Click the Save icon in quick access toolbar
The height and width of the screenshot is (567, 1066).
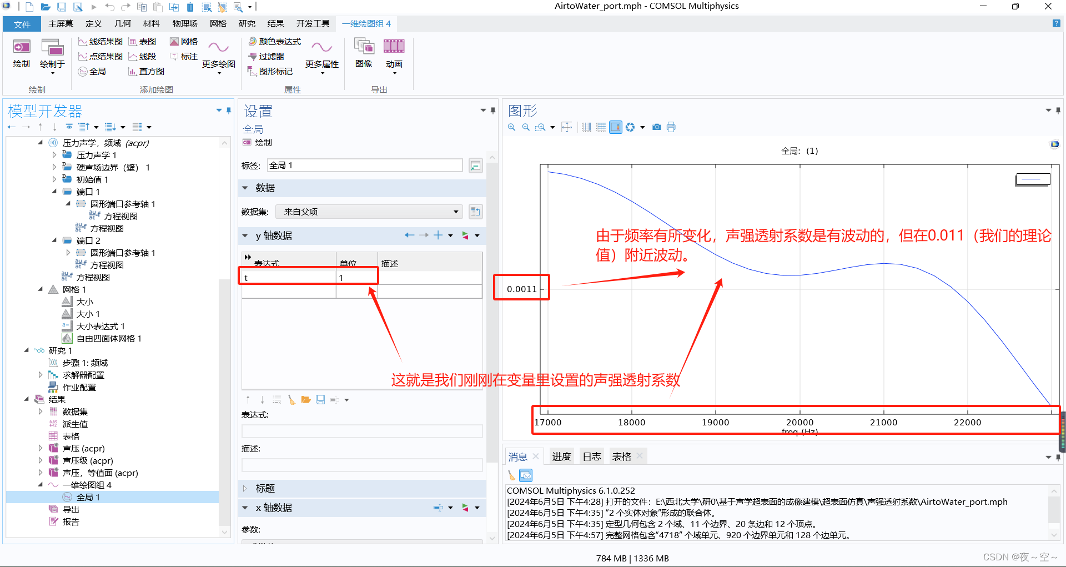point(62,7)
